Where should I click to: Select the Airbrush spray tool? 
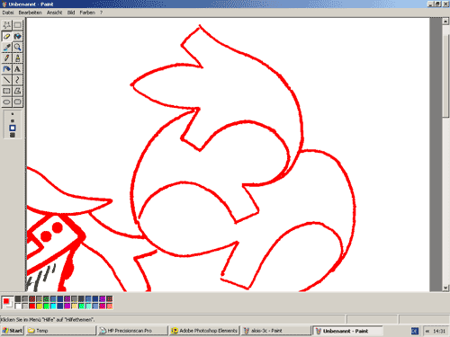pos(7,69)
